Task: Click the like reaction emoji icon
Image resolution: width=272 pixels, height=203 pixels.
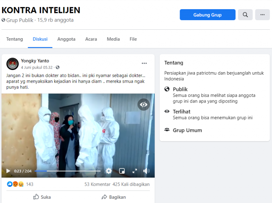Action: pos(10,184)
